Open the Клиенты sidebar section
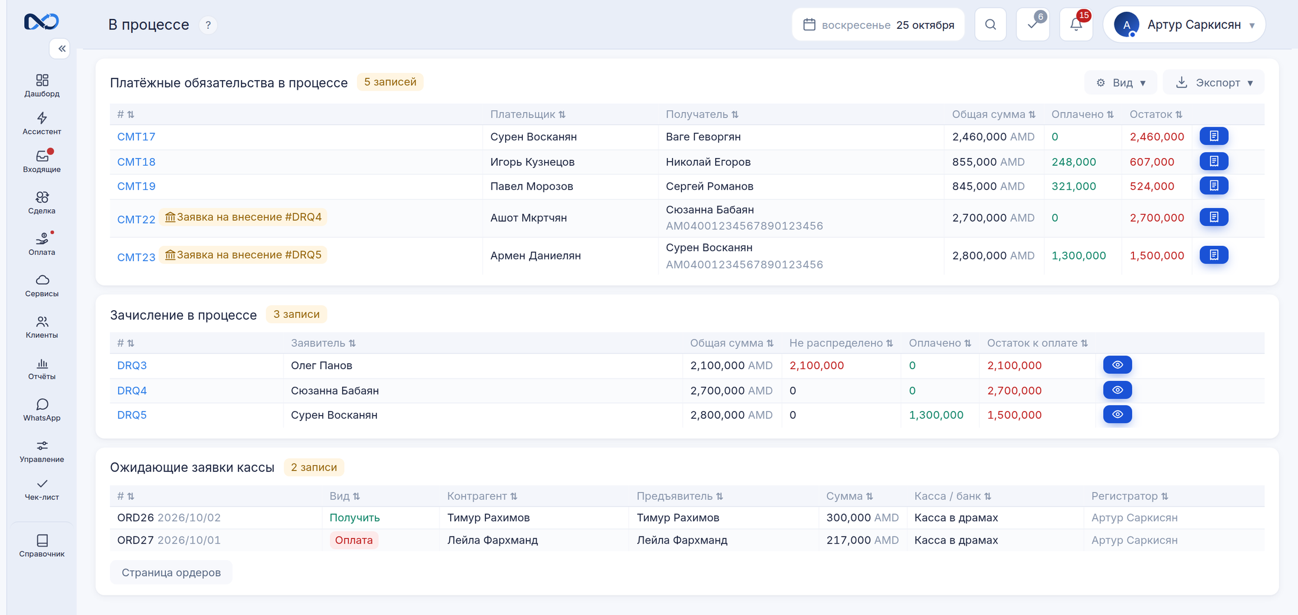The width and height of the screenshot is (1298, 615). point(42,327)
